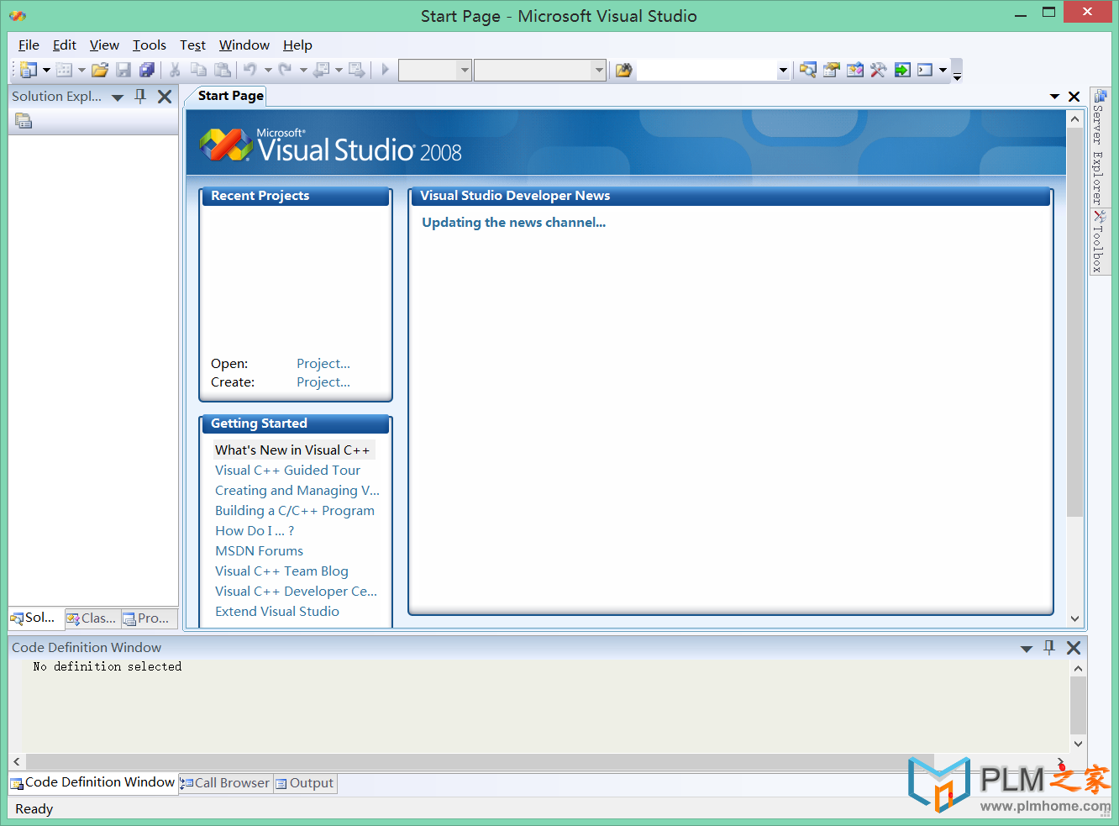
Task: Open the Solution Configurations combo box
Action: coord(434,70)
